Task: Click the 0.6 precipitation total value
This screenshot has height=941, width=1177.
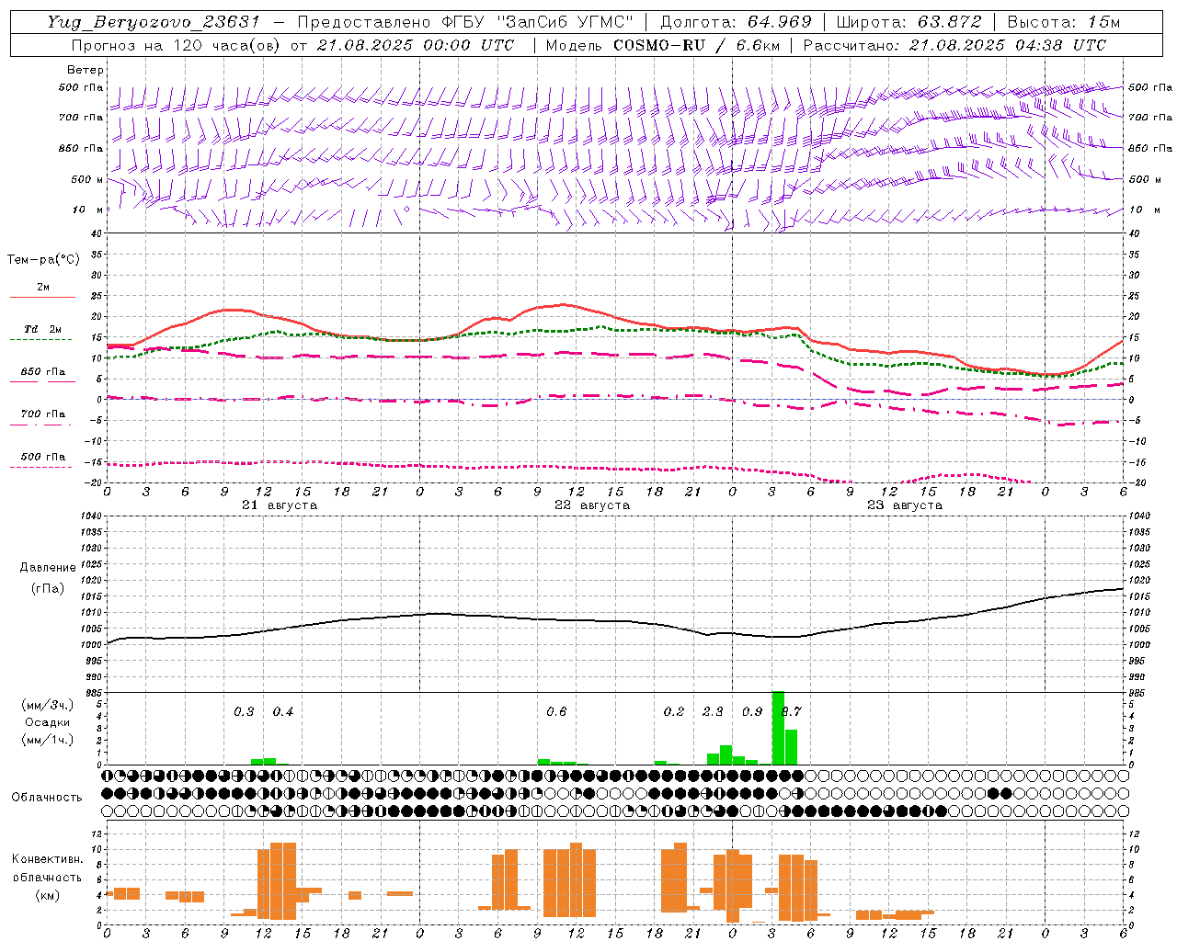Action: point(556,711)
